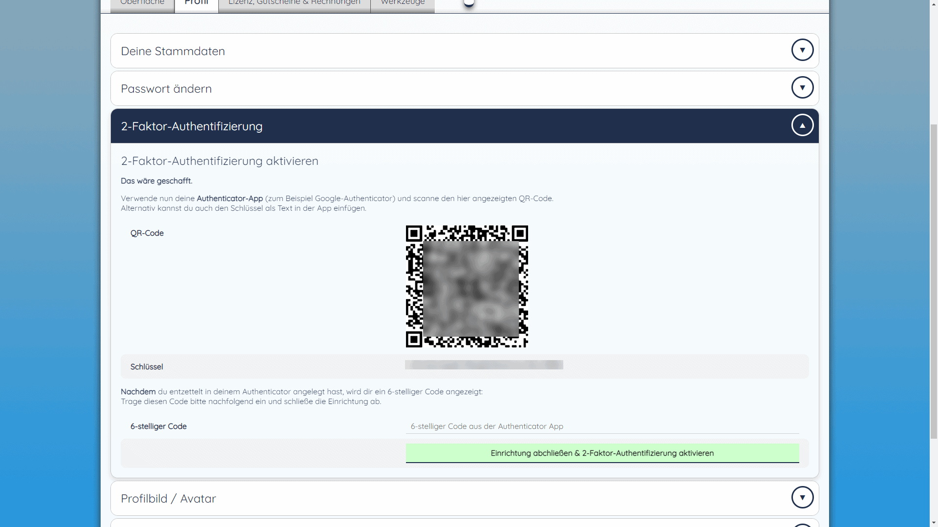Click the Deine Stammdaten heading

(x=173, y=51)
